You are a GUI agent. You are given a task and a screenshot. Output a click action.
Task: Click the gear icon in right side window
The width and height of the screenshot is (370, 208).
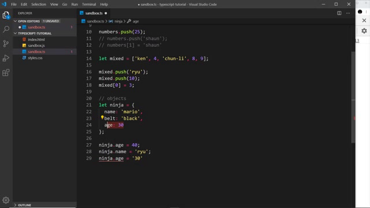364,31
